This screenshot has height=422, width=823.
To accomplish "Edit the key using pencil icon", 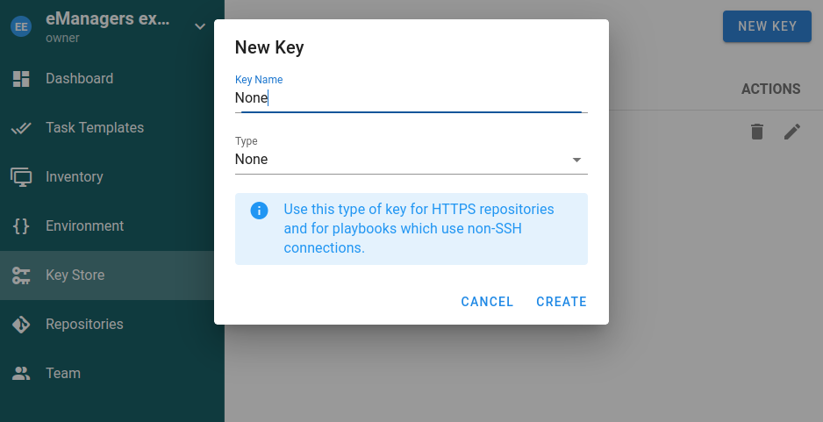I will [x=792, y=132].
